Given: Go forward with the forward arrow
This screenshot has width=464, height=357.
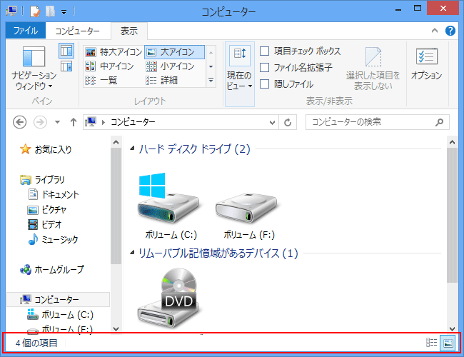Looking at the screenshot, I should click(x=40, y=122).
